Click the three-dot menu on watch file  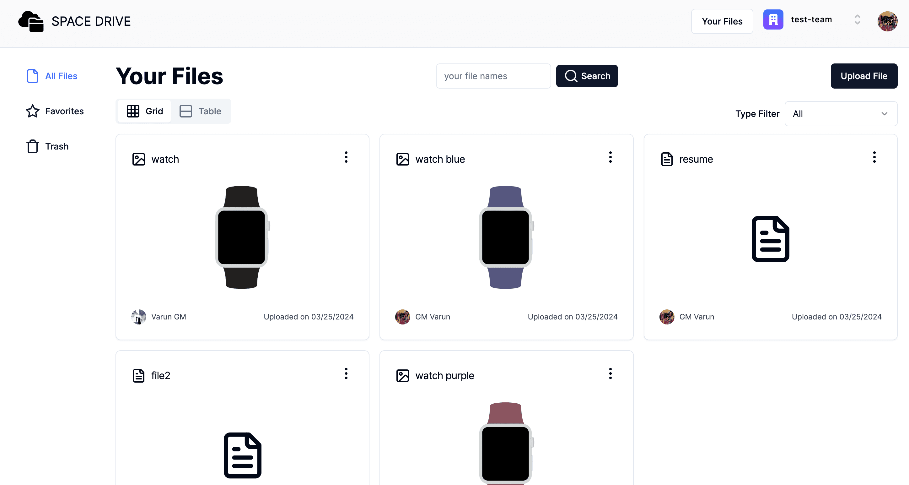(x=346, y=157)
